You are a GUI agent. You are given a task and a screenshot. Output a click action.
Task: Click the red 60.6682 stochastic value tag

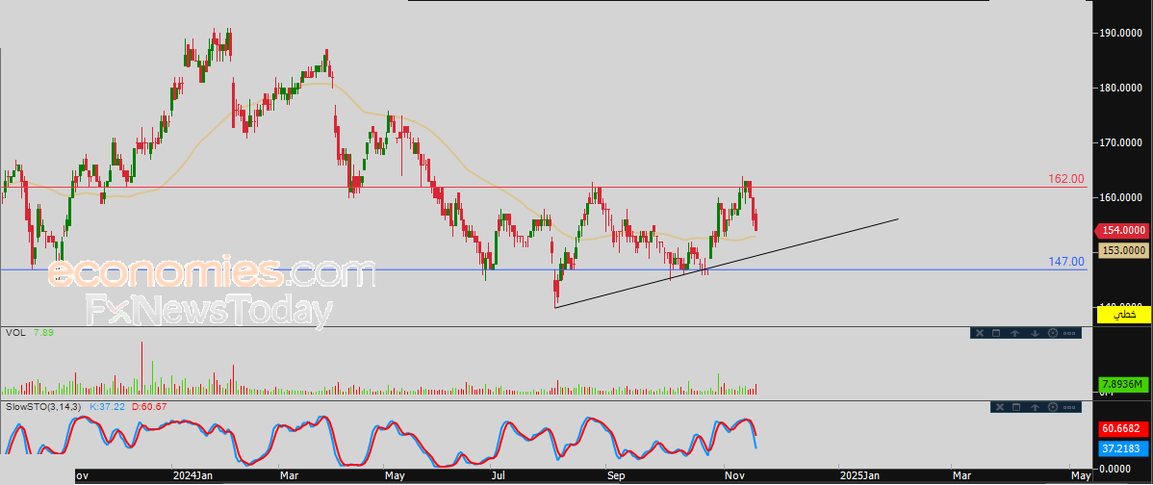coord(1123,428)
